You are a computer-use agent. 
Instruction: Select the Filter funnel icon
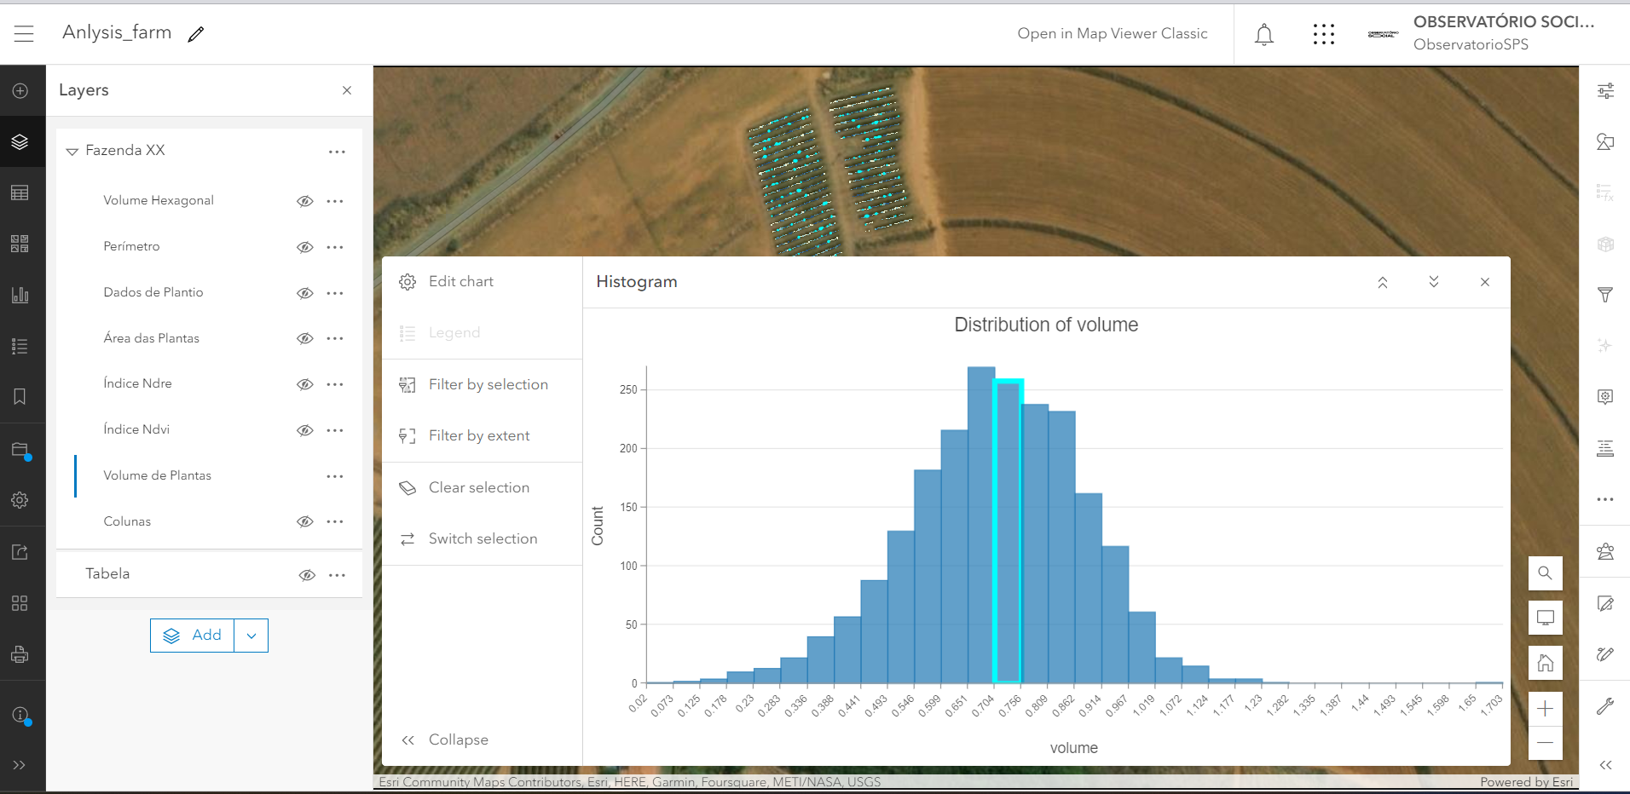[1606, 295]
